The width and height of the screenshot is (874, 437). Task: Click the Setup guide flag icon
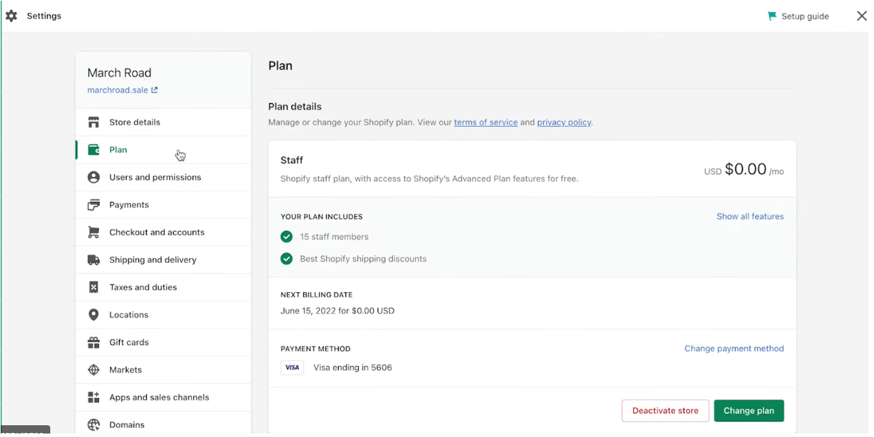click(772, 16)
